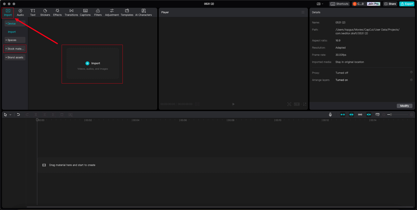Click the central Import media drop area
The height and width of the screenshot is (210, 417).
(93, 63)
